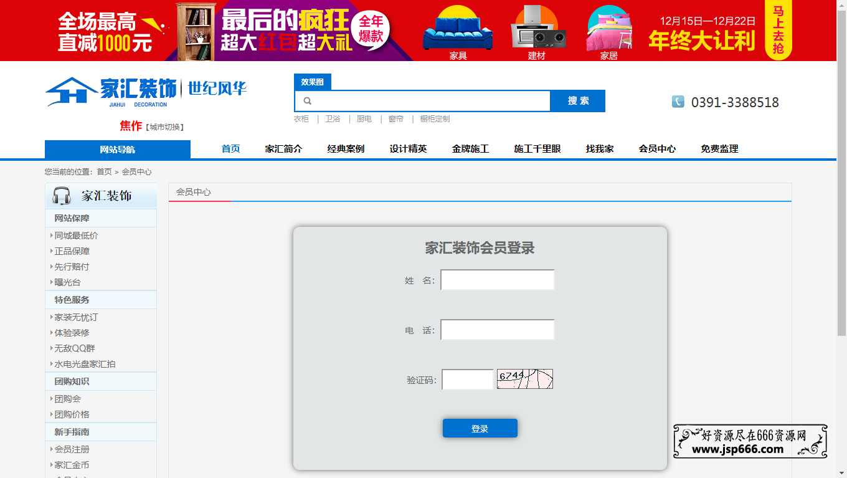Screen dimensions: 847x478
Task: Open 经典案例 in the navigation bar
Action: pyautogui.click(x=346, y=149)
